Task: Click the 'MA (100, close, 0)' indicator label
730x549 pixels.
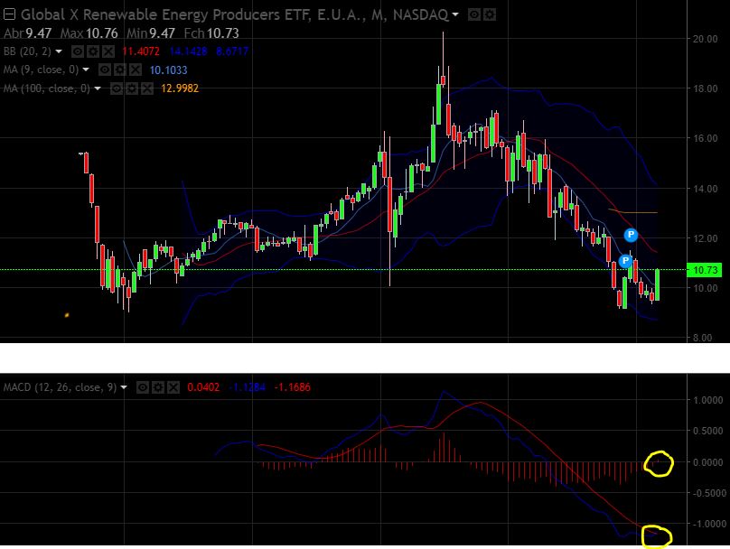Action: (47, 88)
